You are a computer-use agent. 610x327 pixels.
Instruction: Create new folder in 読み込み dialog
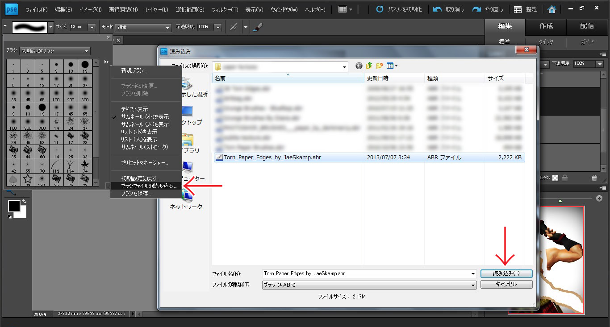380,66
